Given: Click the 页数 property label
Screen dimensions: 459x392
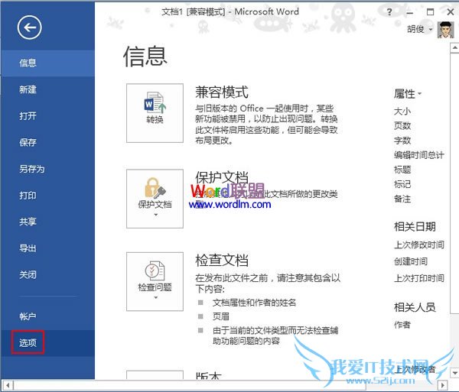Looking at the screenshot, I should [402, 126].
